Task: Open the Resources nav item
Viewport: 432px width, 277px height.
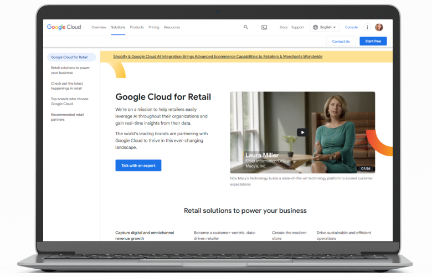Action: click(x=172, y=27)
